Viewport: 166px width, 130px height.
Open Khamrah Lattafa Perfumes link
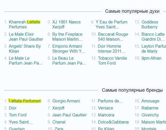tap(25, 24)
